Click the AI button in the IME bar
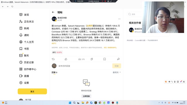 [x=184, y=82]
